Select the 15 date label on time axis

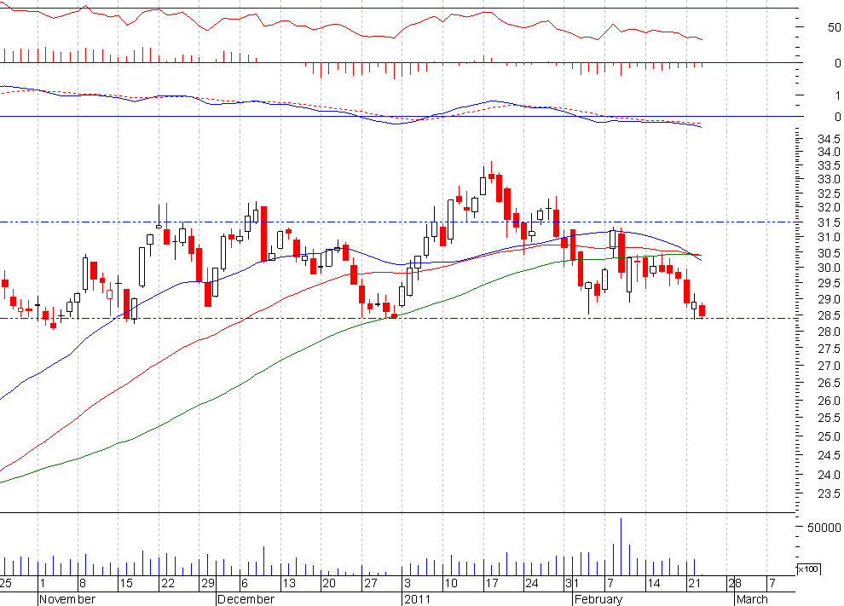point(126,583)
